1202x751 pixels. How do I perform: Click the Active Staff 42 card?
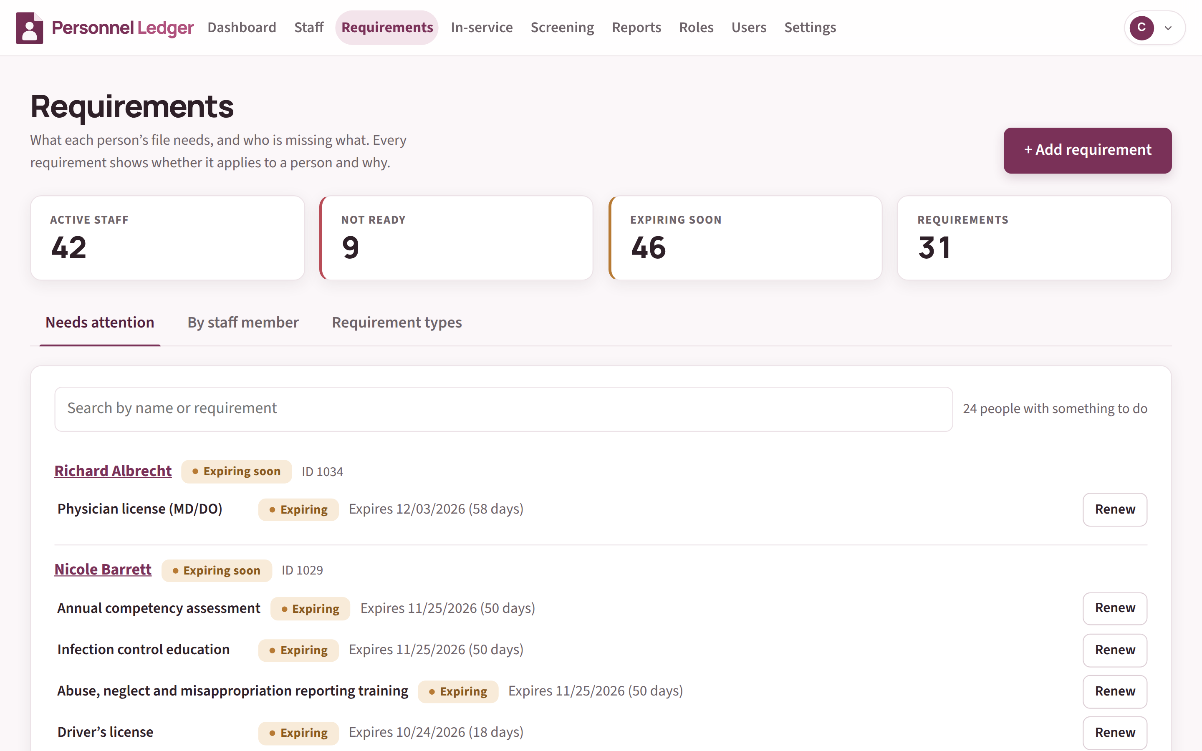pos(167,238)
